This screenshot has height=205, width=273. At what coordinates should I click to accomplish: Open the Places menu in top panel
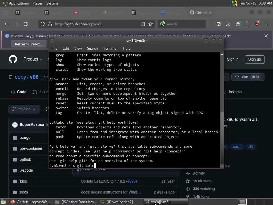click(37, 3)
